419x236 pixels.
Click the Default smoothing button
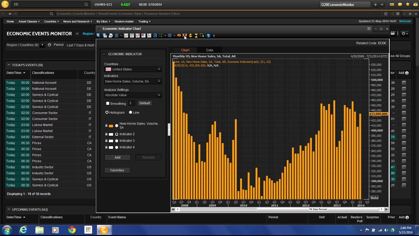pyautogui.click(x=145, y=103)
